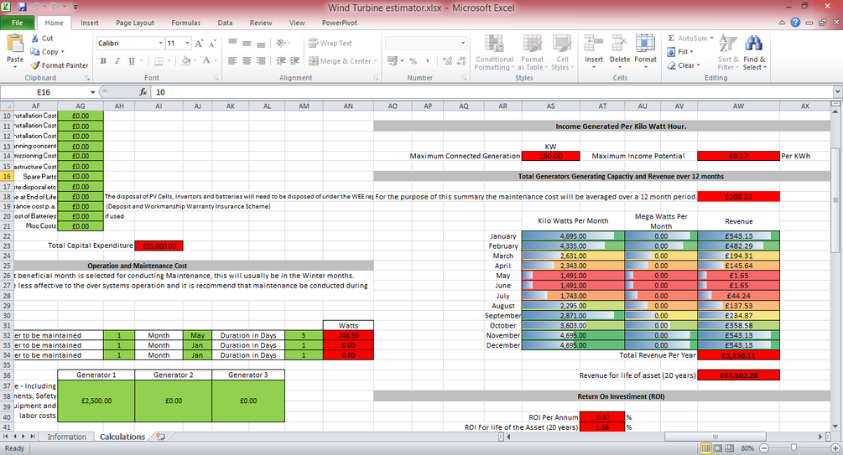Increase font size with Grow Font

200,43
